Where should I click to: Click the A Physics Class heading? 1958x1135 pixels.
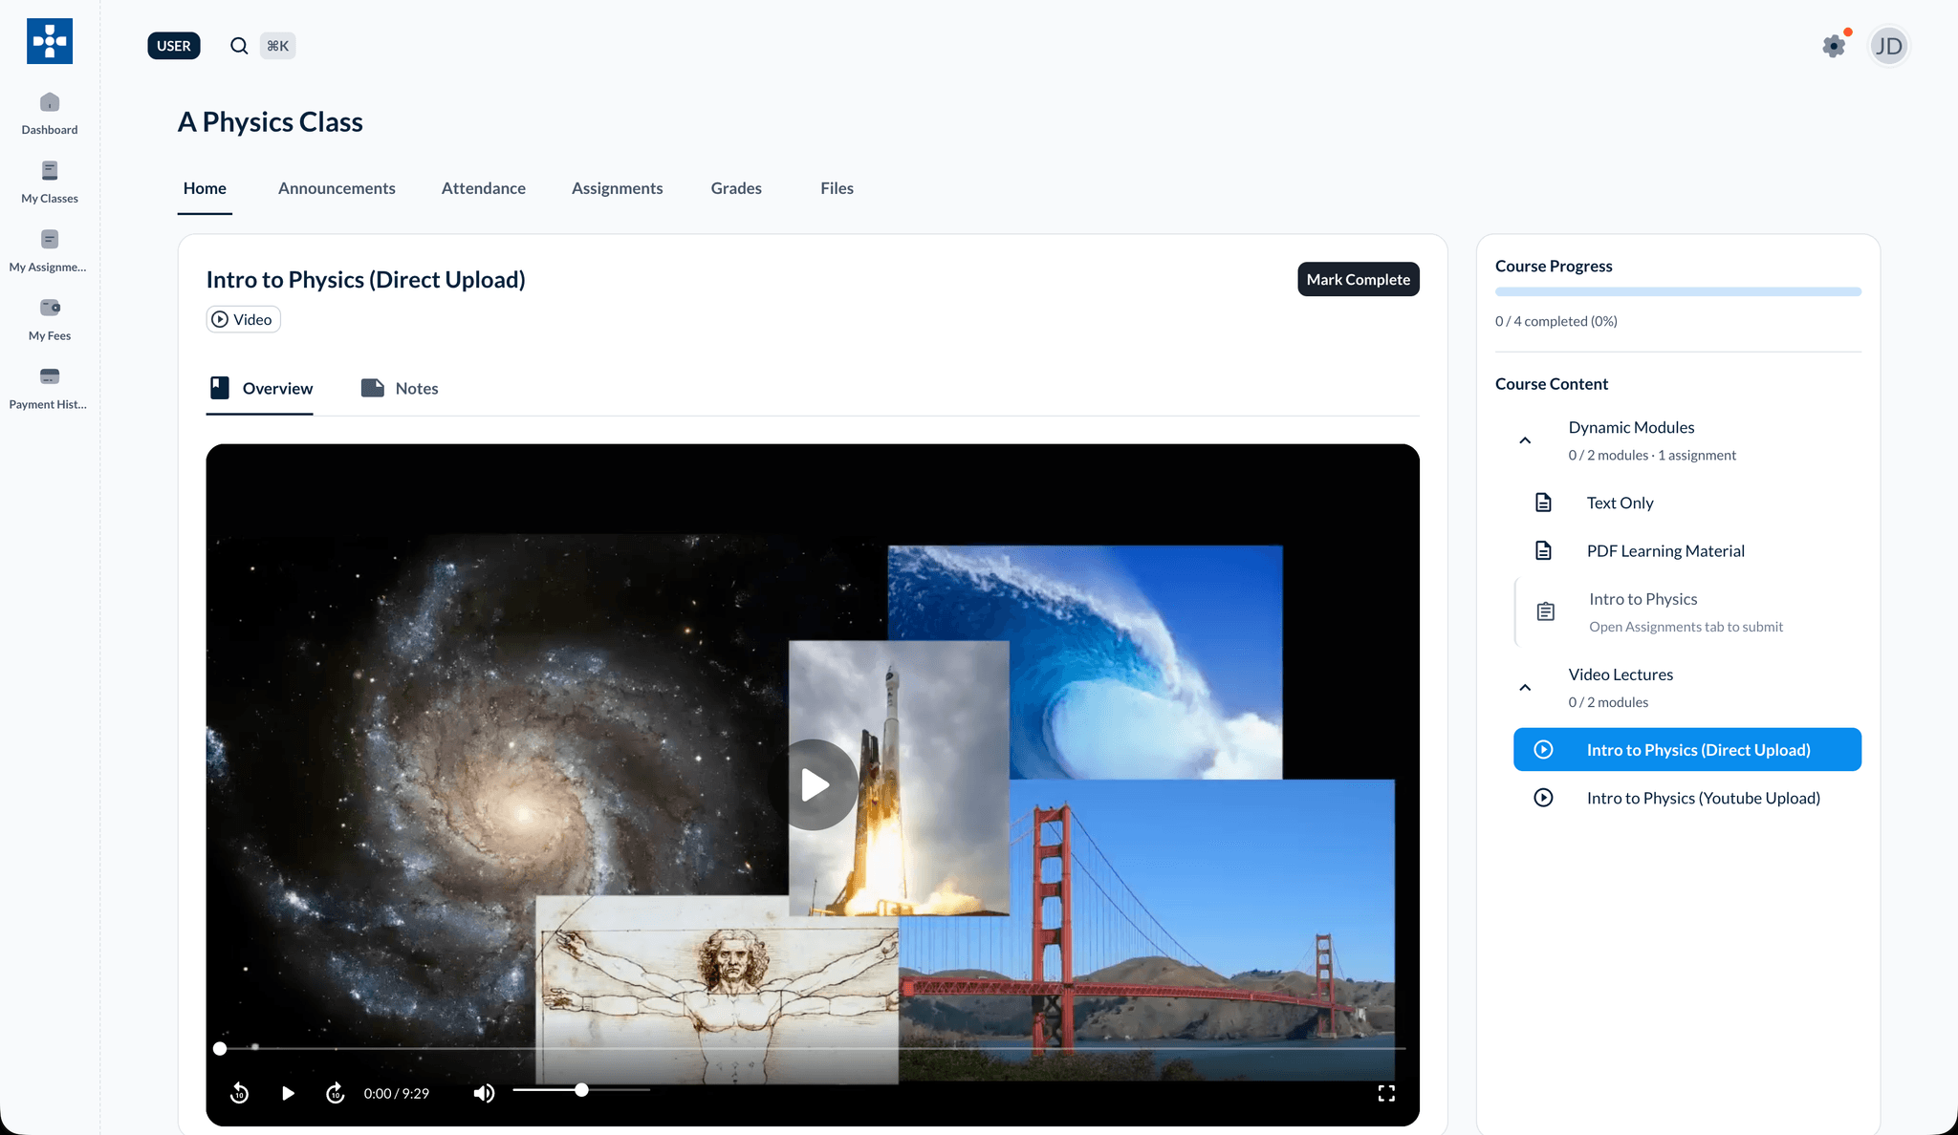271,122
